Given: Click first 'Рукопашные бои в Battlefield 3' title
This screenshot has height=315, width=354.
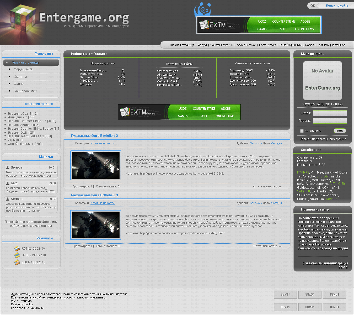Looking at the screenshot, I should tap(94, 136).
